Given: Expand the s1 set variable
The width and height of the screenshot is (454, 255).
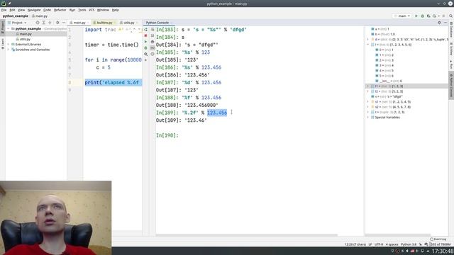Looking at the screenshot, I should [368, 102].
